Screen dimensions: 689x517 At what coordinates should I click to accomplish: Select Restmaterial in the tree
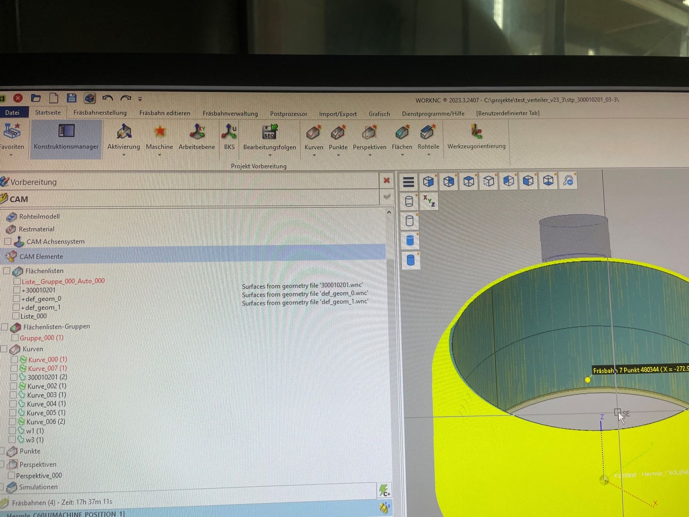click(36, 229)
